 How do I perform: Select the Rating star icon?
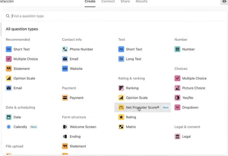121,117
